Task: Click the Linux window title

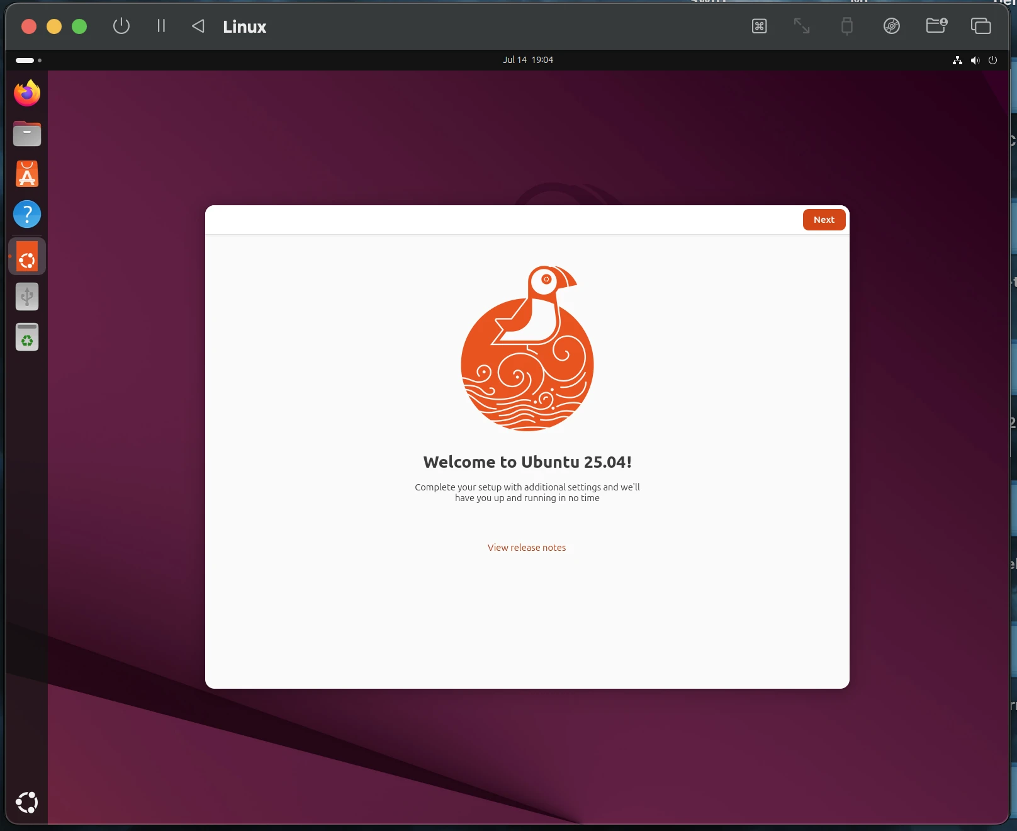Action: [x=244, y=27]
